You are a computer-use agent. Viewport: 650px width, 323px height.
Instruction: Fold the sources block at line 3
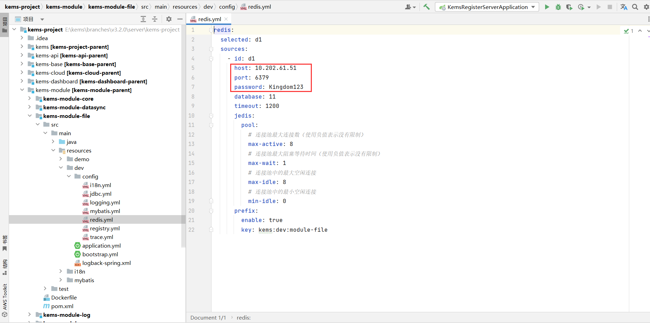[x=211, y=49]
